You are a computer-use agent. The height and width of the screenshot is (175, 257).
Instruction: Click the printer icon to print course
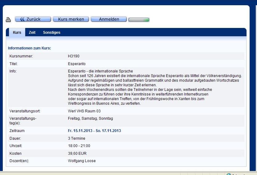click(x=8, y=20)
